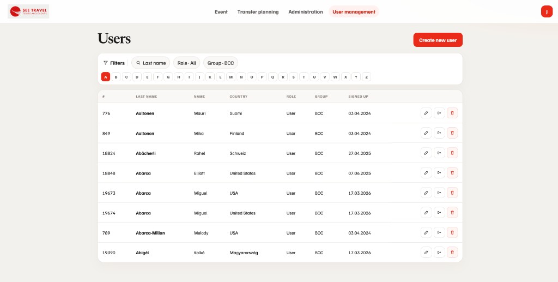Image resolution: width=558 pixels, height=282 pixels.
Task: Delete user 19674 Abarca Miguel
Action: coord(452,213)
